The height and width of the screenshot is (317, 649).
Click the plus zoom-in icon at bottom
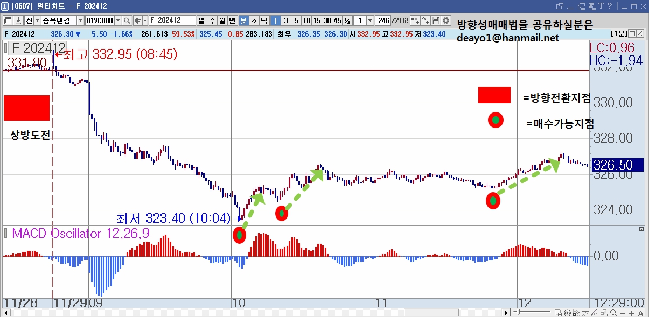pyautogui.click(x=632, y=313)
